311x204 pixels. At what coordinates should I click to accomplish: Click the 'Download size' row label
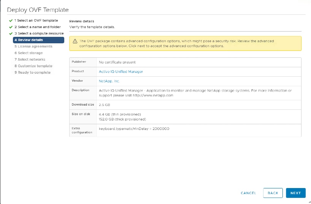click(x=83, y=104)
